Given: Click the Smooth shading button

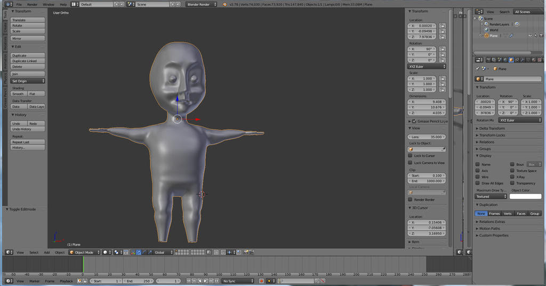Looking at the screenshot, I should (19, 94).
